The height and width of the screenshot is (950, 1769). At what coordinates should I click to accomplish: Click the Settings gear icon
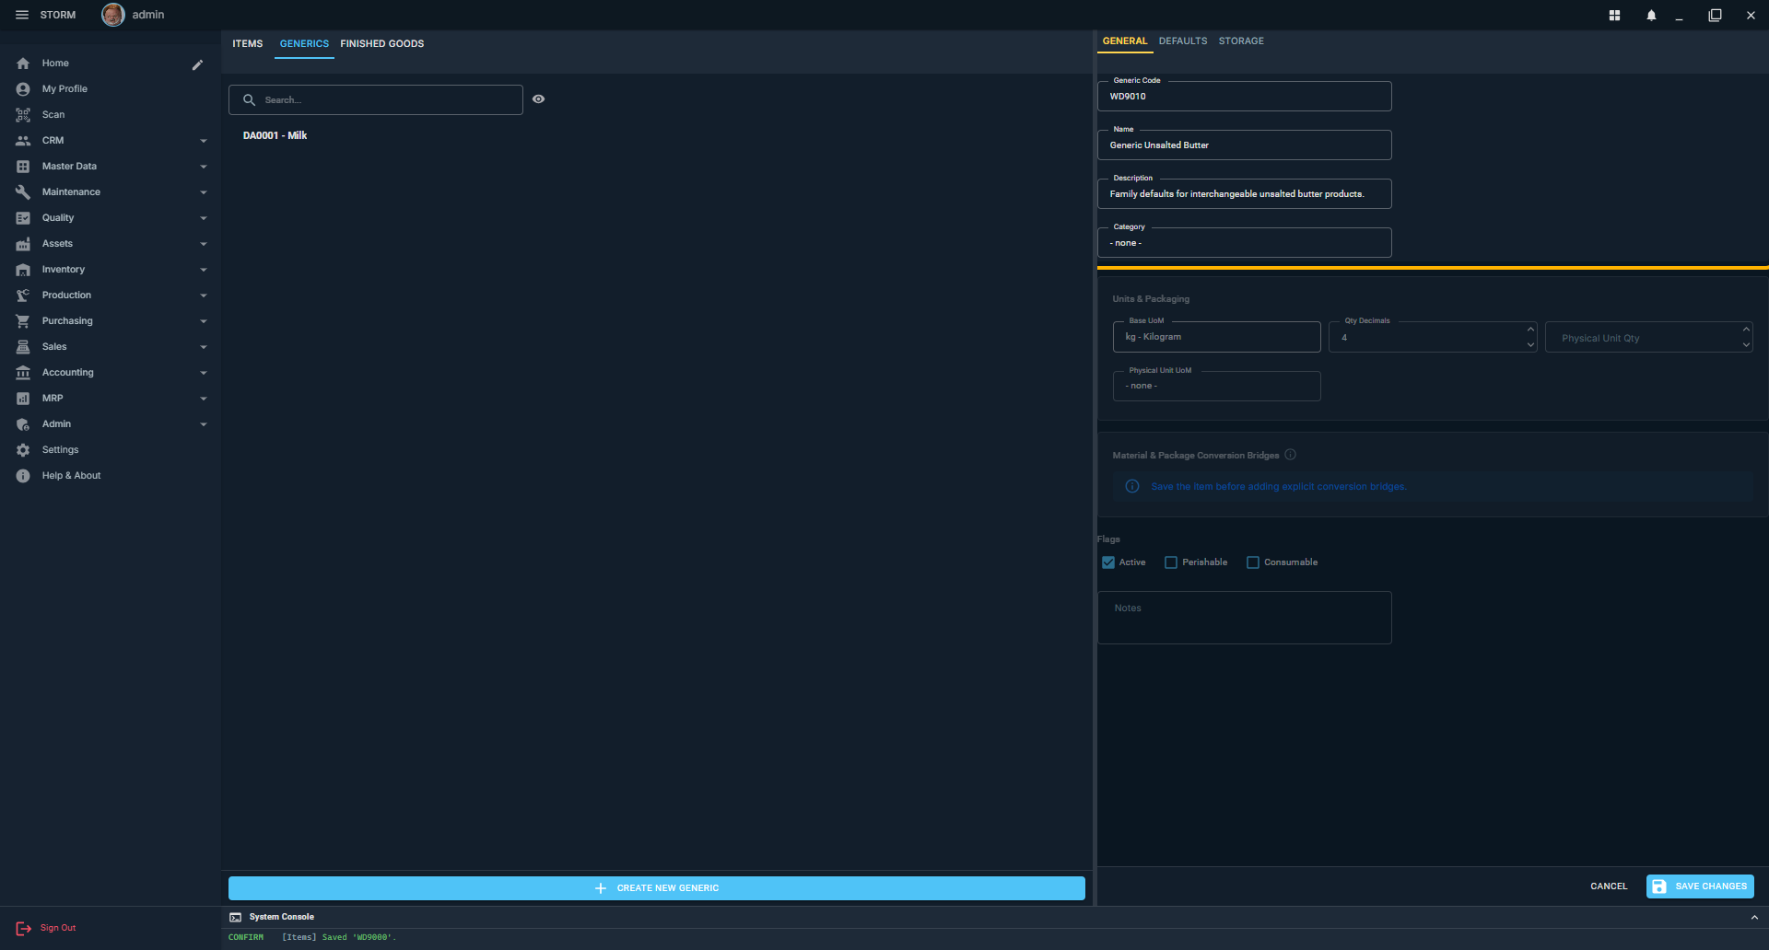click(23, 450)
